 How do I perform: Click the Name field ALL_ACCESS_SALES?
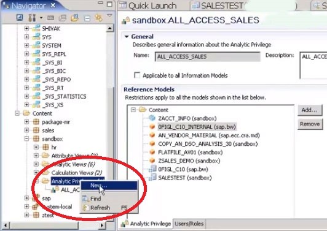pyautogui.click(x=208, y=56)
